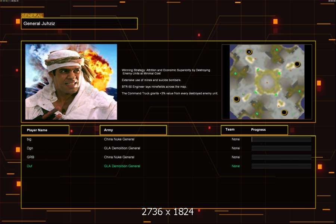The height and width of the screenshot is (224, 336).
Task: Click the numbered start position marker on minimap
Action: 249,52
